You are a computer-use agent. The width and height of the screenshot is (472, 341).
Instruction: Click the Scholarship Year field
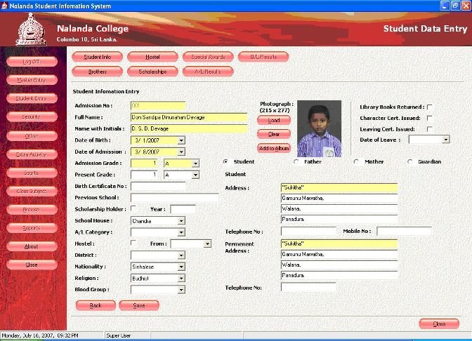[x=183, y=209]
